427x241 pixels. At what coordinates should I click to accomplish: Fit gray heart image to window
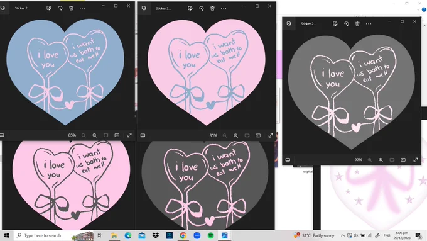tap(392, 160)
